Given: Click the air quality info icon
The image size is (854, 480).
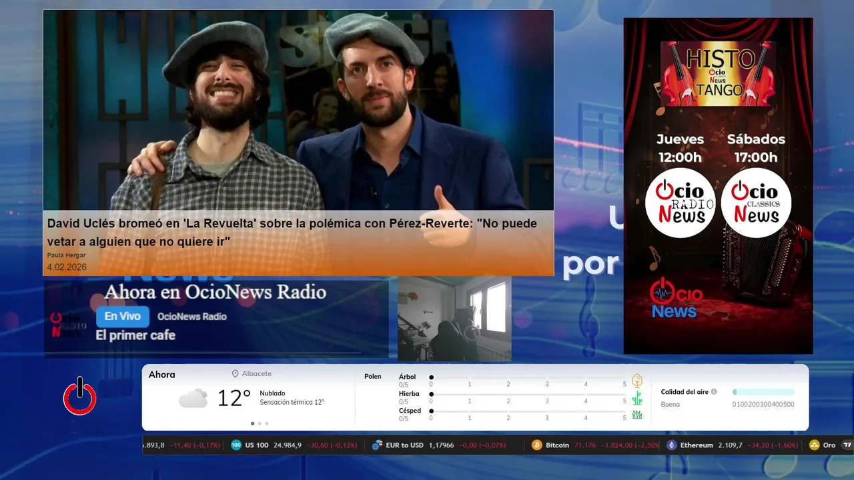Looking at the screenshot, I should tap(714, 392).
